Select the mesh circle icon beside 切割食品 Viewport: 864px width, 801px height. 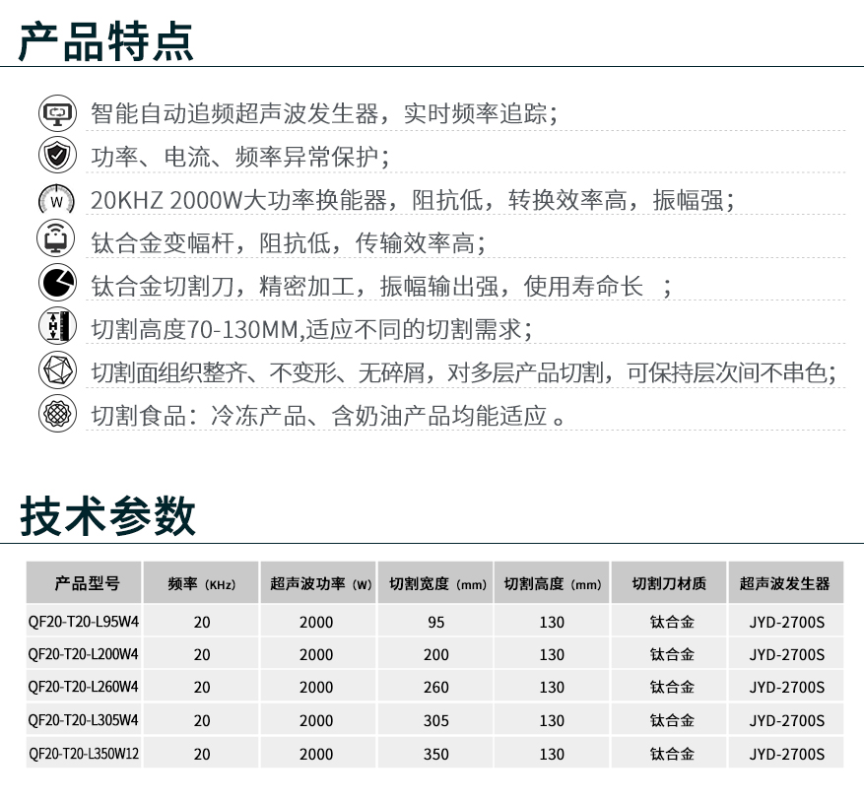click(x=56, y=414)
